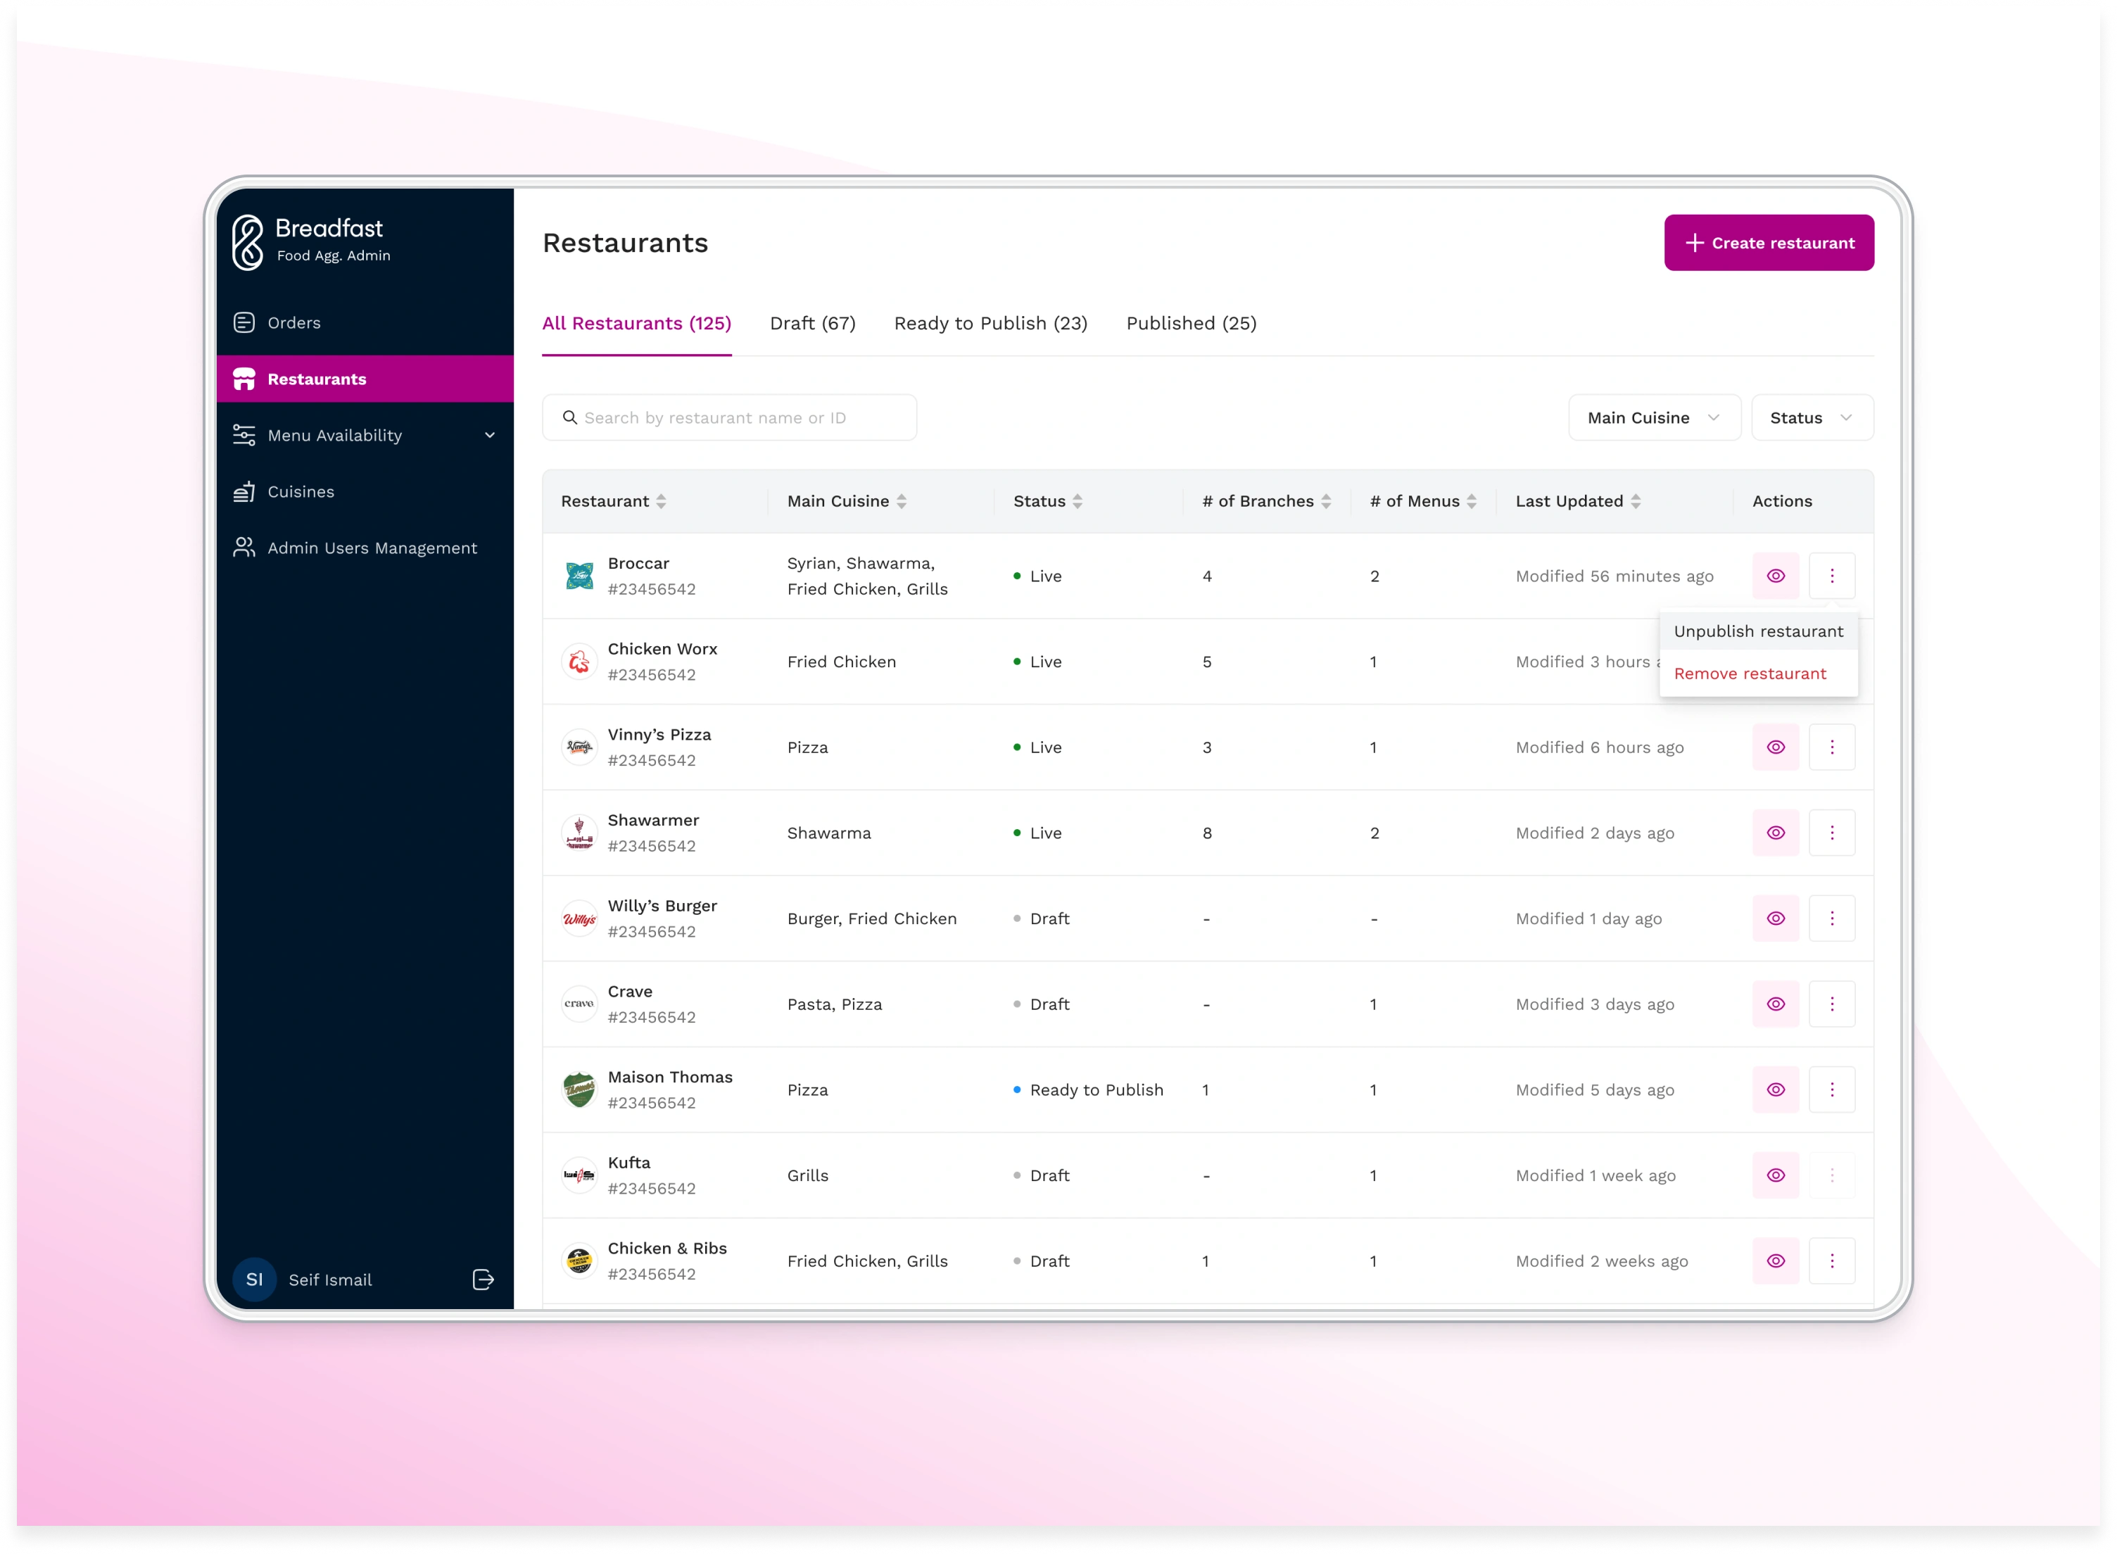The image size is (2117, 1554).
Task: Go to Cuisines in the sidebar
Action: click(365, 491)
